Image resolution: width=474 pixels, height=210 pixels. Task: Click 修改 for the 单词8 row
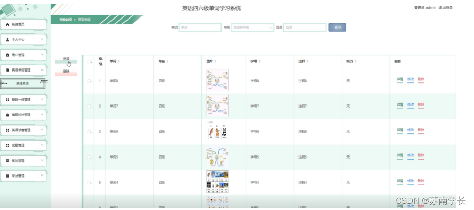pos(410,80)
